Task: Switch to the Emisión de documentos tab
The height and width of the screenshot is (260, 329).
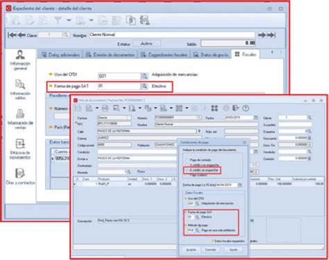Action: 110,55
